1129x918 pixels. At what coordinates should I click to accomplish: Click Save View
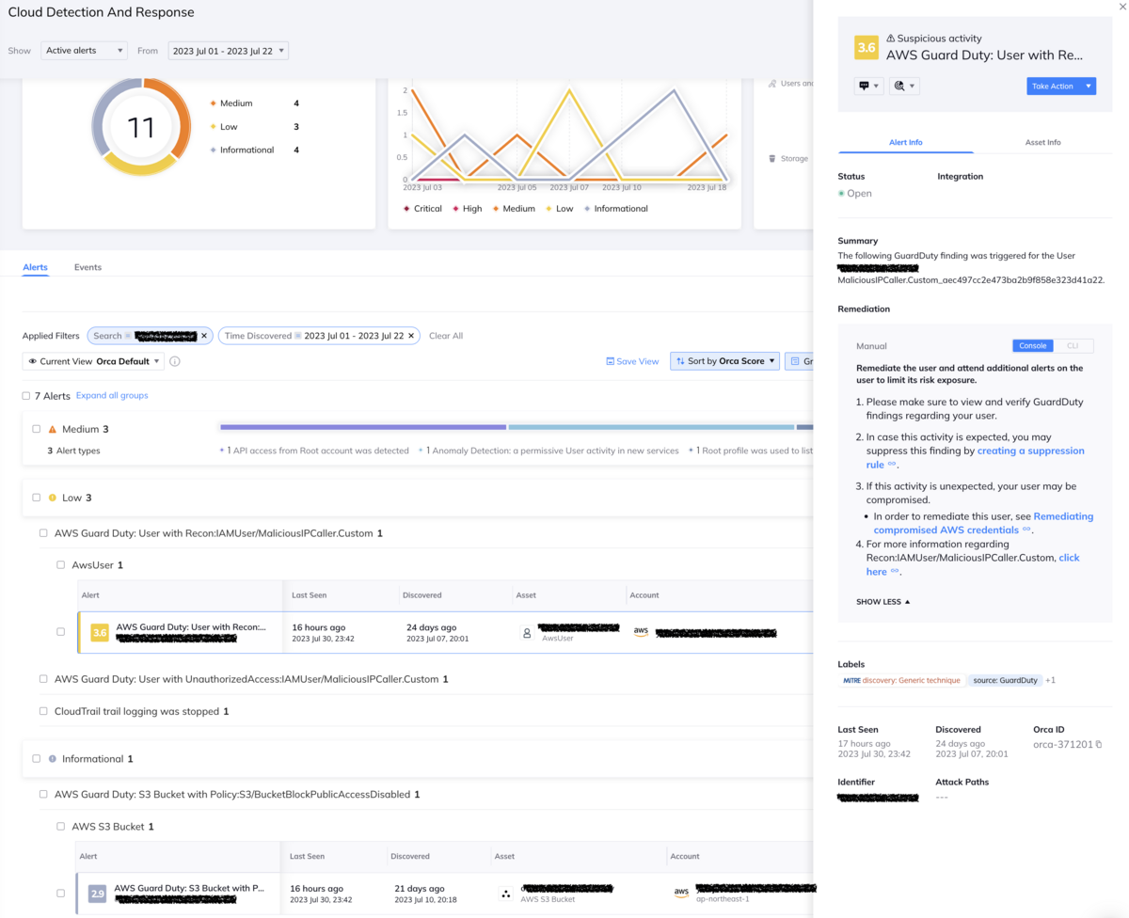pos(632,361)
